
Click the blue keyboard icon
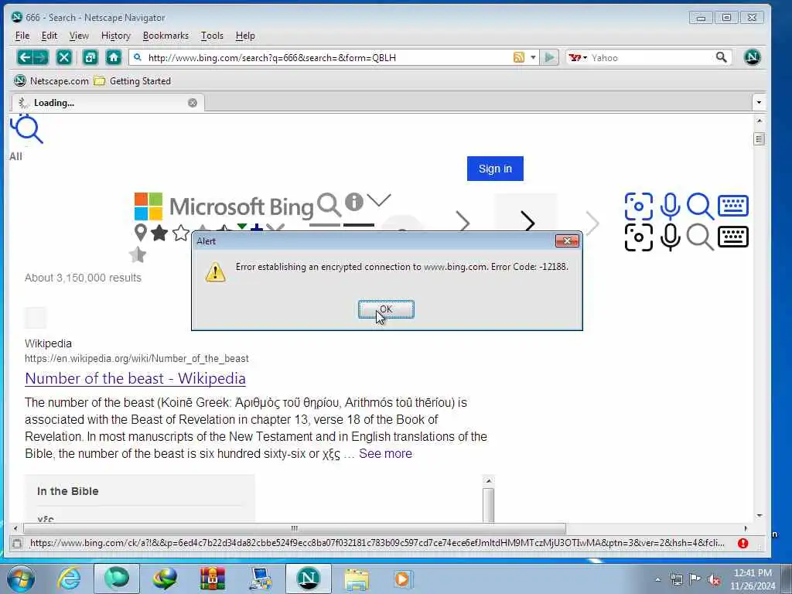coord(733,206)
